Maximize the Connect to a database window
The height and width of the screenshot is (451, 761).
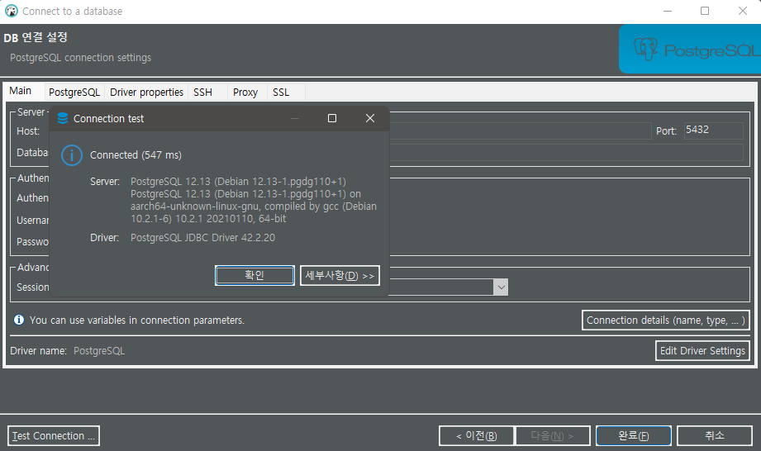coord(705,11)
